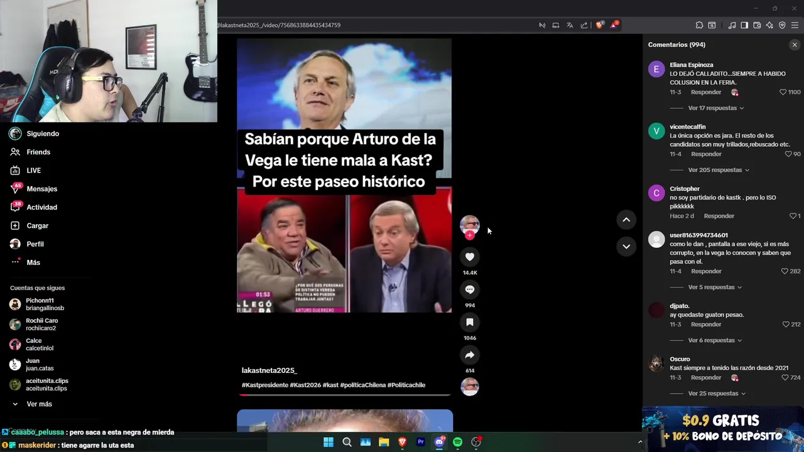Open Brave Rewards triangle icon
The image size is (804, 452).
(614, 25)
